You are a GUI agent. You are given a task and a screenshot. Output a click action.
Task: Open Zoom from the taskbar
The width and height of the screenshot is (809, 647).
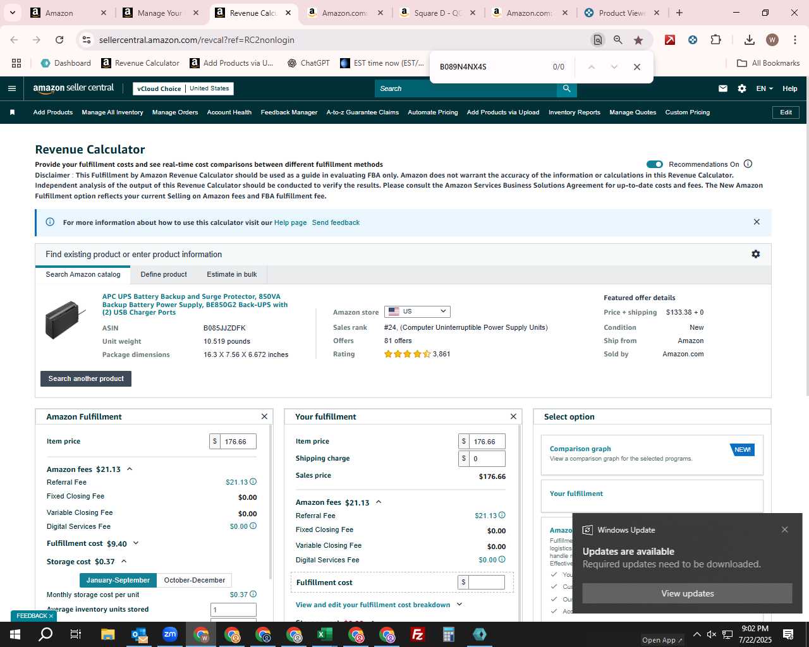170,634
